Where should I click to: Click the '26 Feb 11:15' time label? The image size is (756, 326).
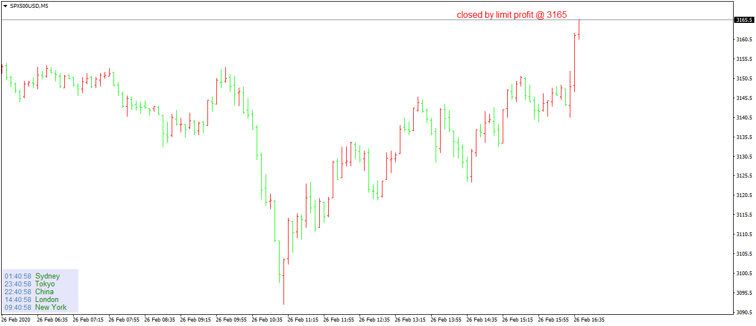303,320
